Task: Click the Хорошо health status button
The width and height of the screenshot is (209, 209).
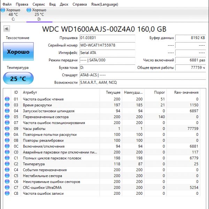Action: pos(18,52)
